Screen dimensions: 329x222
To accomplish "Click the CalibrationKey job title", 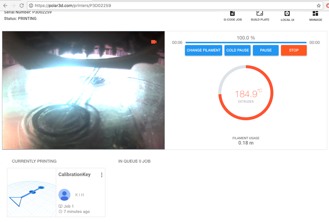I will [74, 175].
